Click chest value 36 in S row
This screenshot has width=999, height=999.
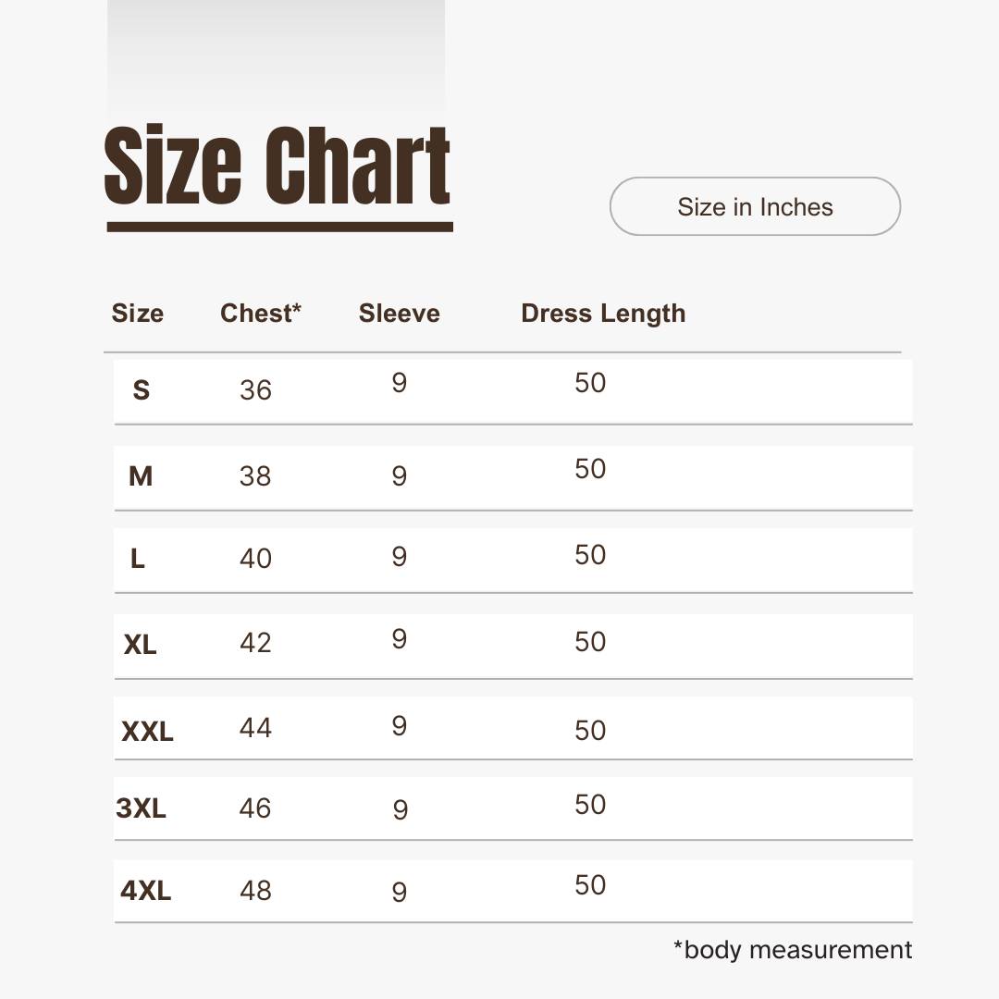click(x=255, y=390)
